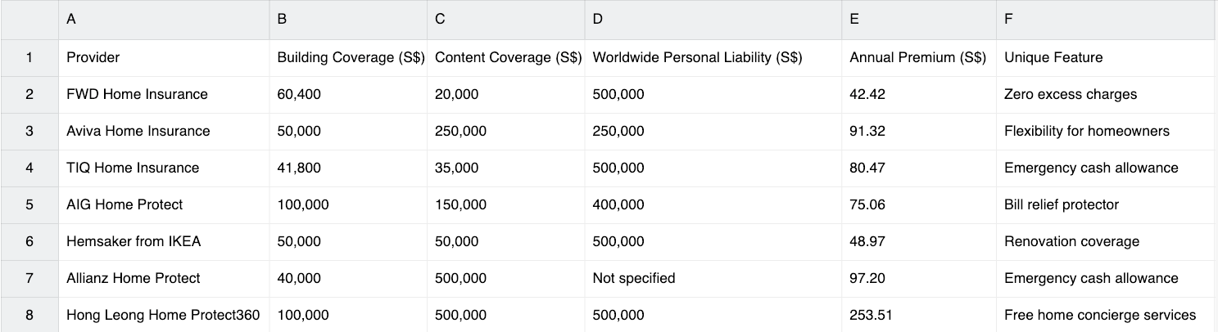Screen dimensions: 1218x332
Task: Select TIQ building coverage 41,800
Action: [348, 168]
